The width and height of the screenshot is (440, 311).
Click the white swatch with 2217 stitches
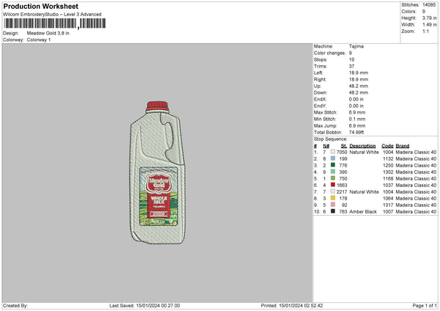(x=333, y=191)
